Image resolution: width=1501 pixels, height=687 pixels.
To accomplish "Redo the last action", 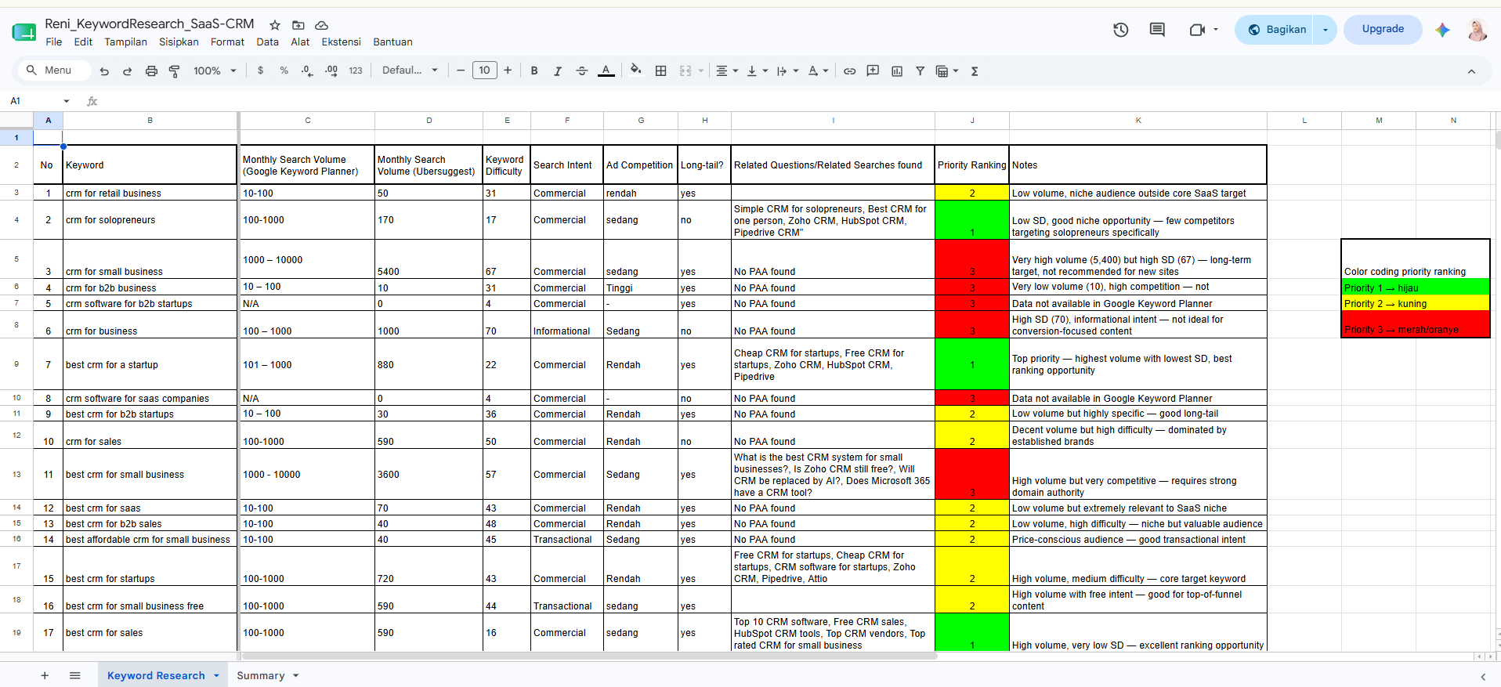I will [127, 71].
